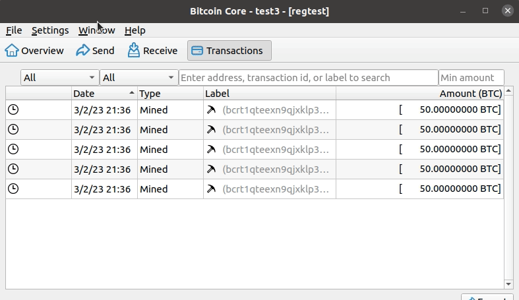Expand the date filter dropdown
The image size is (519, 300).
pyautogui.click(x=59, y=78)
